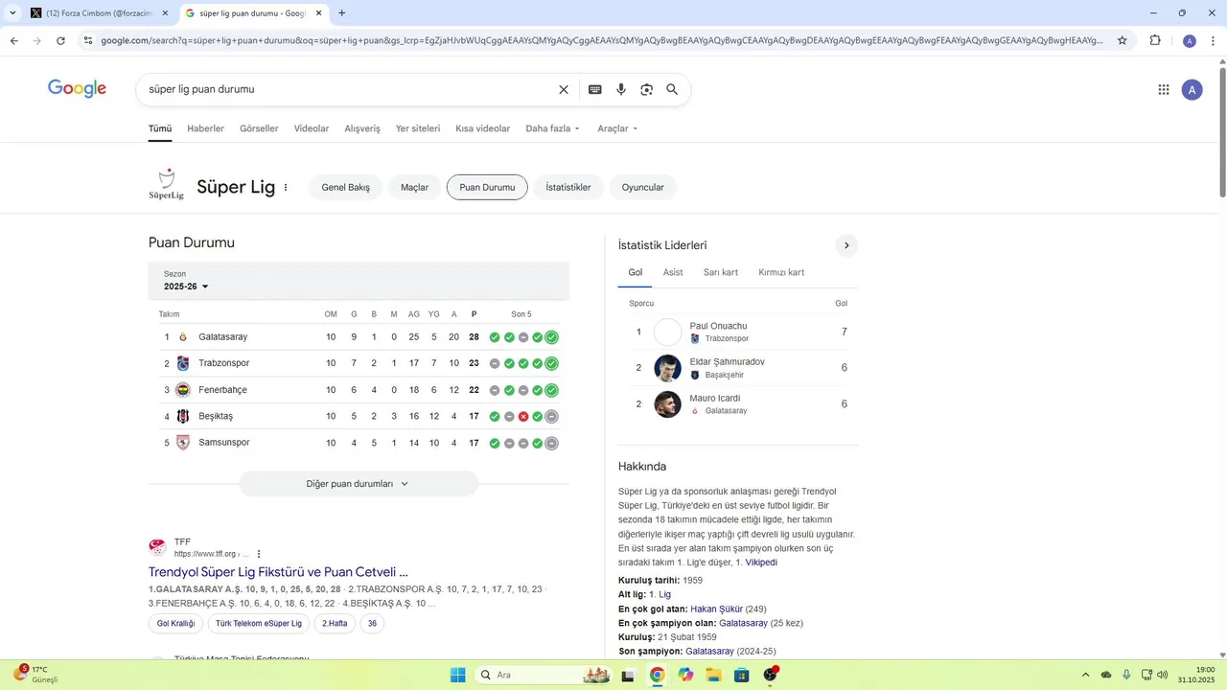Switch to the Haberler tab

click(205, 128)
